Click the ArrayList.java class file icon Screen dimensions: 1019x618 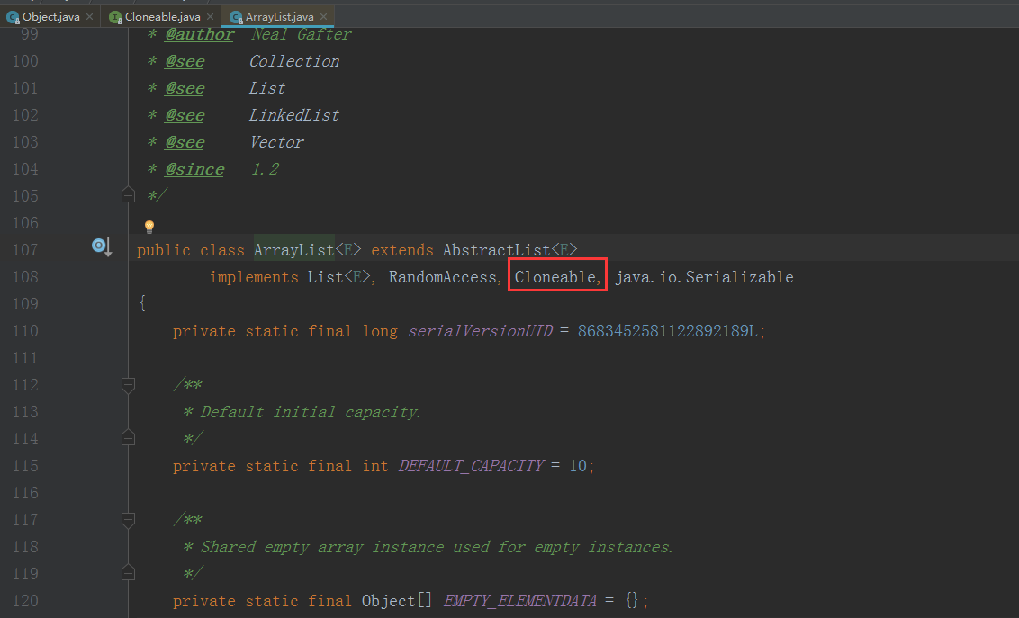(x=236, y=17)
